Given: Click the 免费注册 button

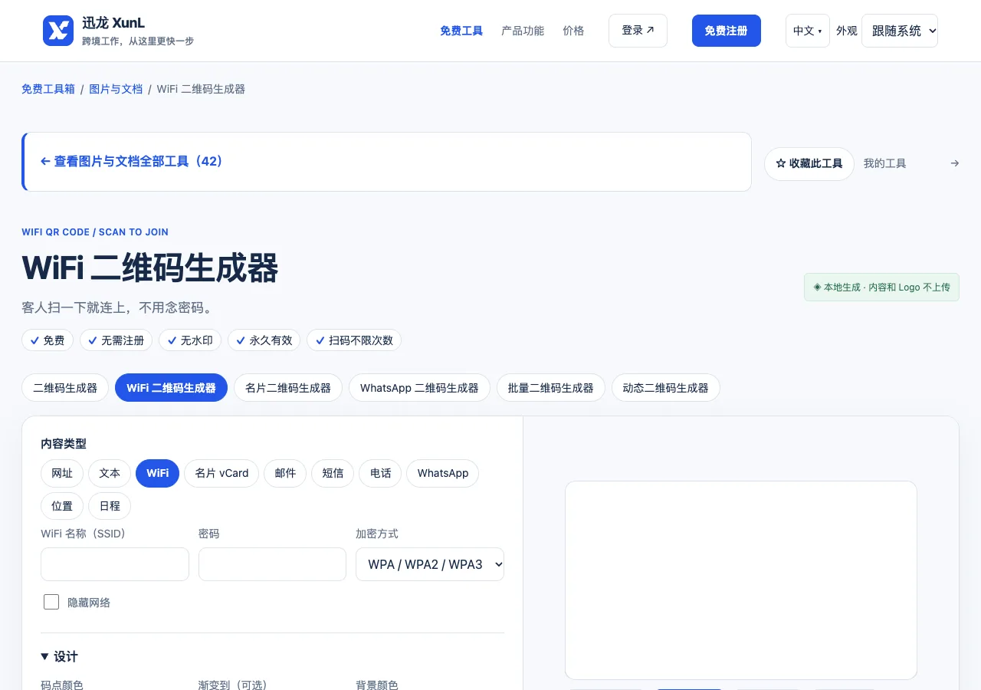Looking at the screenshot, I should coord(726,31).
